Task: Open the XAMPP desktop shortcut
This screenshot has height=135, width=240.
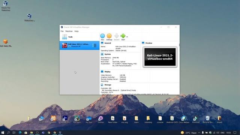Action: coord(53,119)
